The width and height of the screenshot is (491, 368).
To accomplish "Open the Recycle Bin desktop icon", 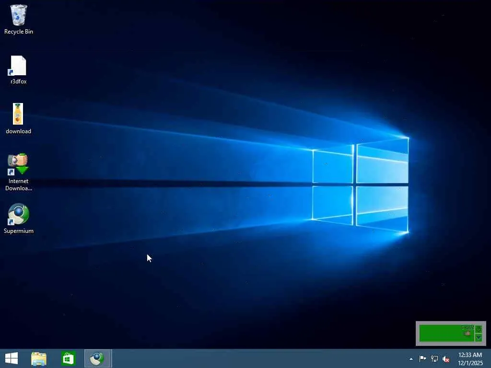I will pos(19,15).
